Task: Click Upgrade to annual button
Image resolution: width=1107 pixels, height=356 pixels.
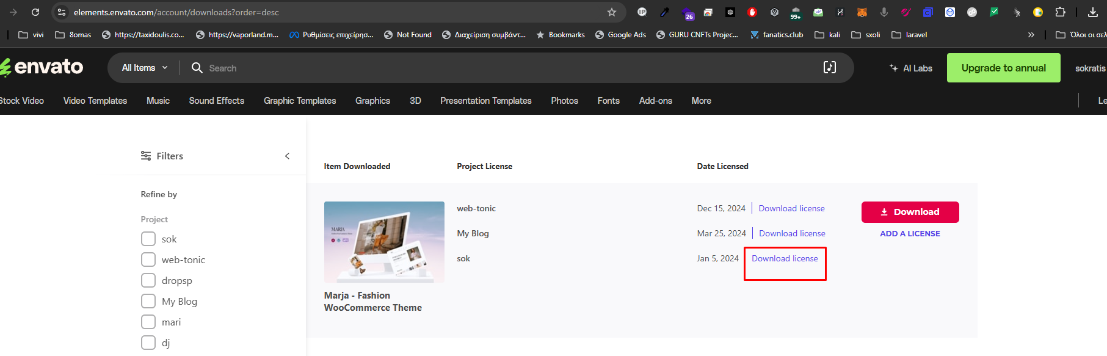Action: tap(1003, 68)
